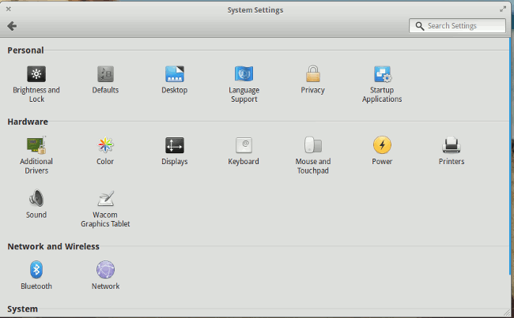Open Language Support settings
The height and width of the screenshot is (318, 514).
point(244,75)
